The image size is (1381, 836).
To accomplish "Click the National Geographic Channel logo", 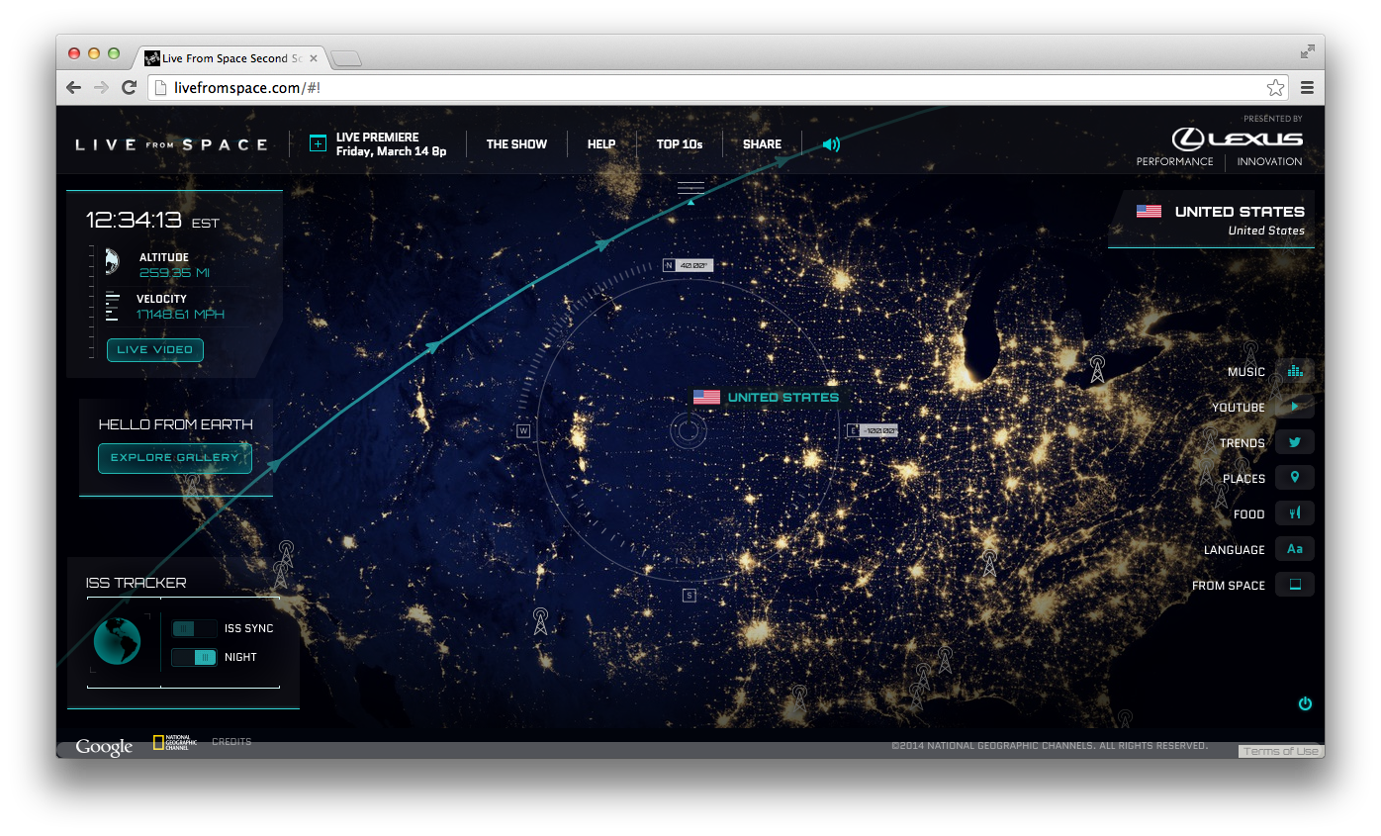I will pyautogui.click(x=175, y=742).
